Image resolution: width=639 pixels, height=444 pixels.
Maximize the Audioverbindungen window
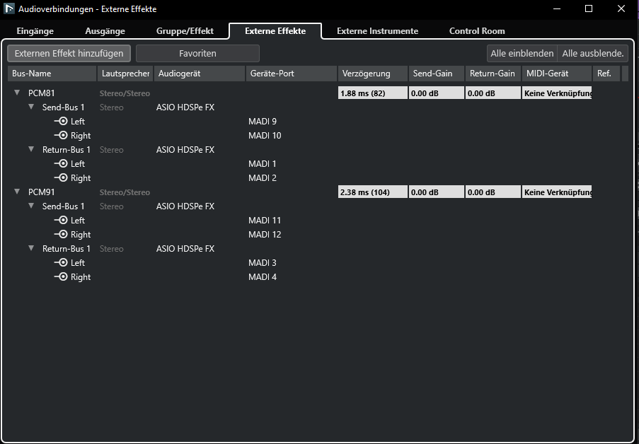point(589,8)
